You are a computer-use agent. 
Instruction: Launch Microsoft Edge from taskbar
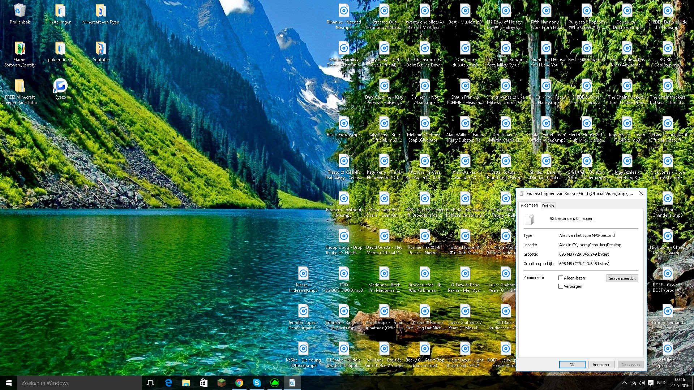click(x=168, y=383)
